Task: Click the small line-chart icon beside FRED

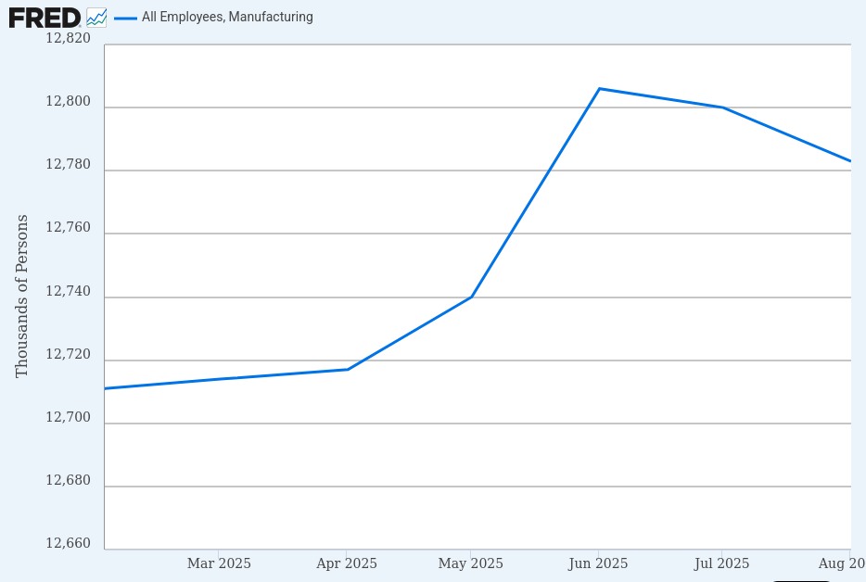Action: pos(96,18)
